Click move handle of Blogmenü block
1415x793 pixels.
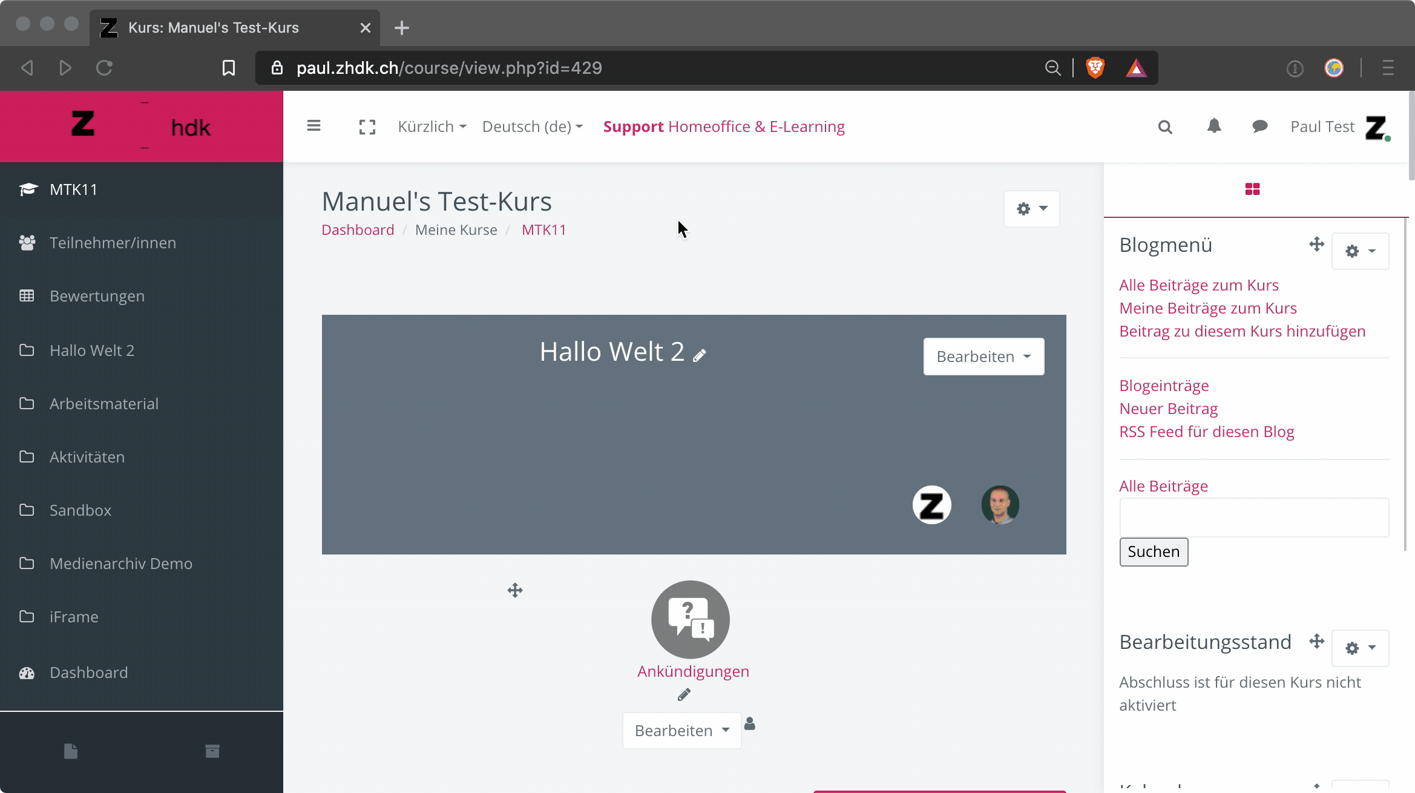(1316, 244)
